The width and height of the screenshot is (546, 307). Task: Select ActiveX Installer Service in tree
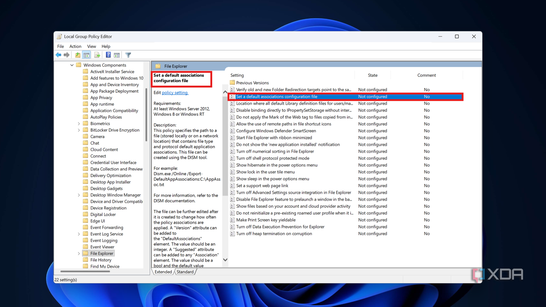112,72
